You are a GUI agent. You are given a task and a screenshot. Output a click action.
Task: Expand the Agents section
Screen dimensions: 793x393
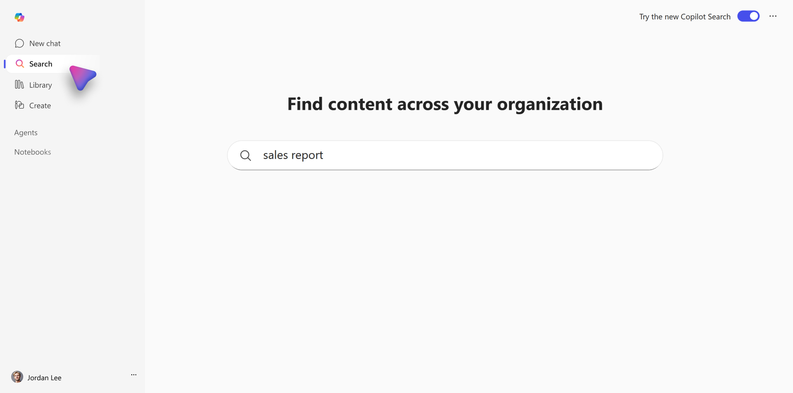(x=26, y=132)
